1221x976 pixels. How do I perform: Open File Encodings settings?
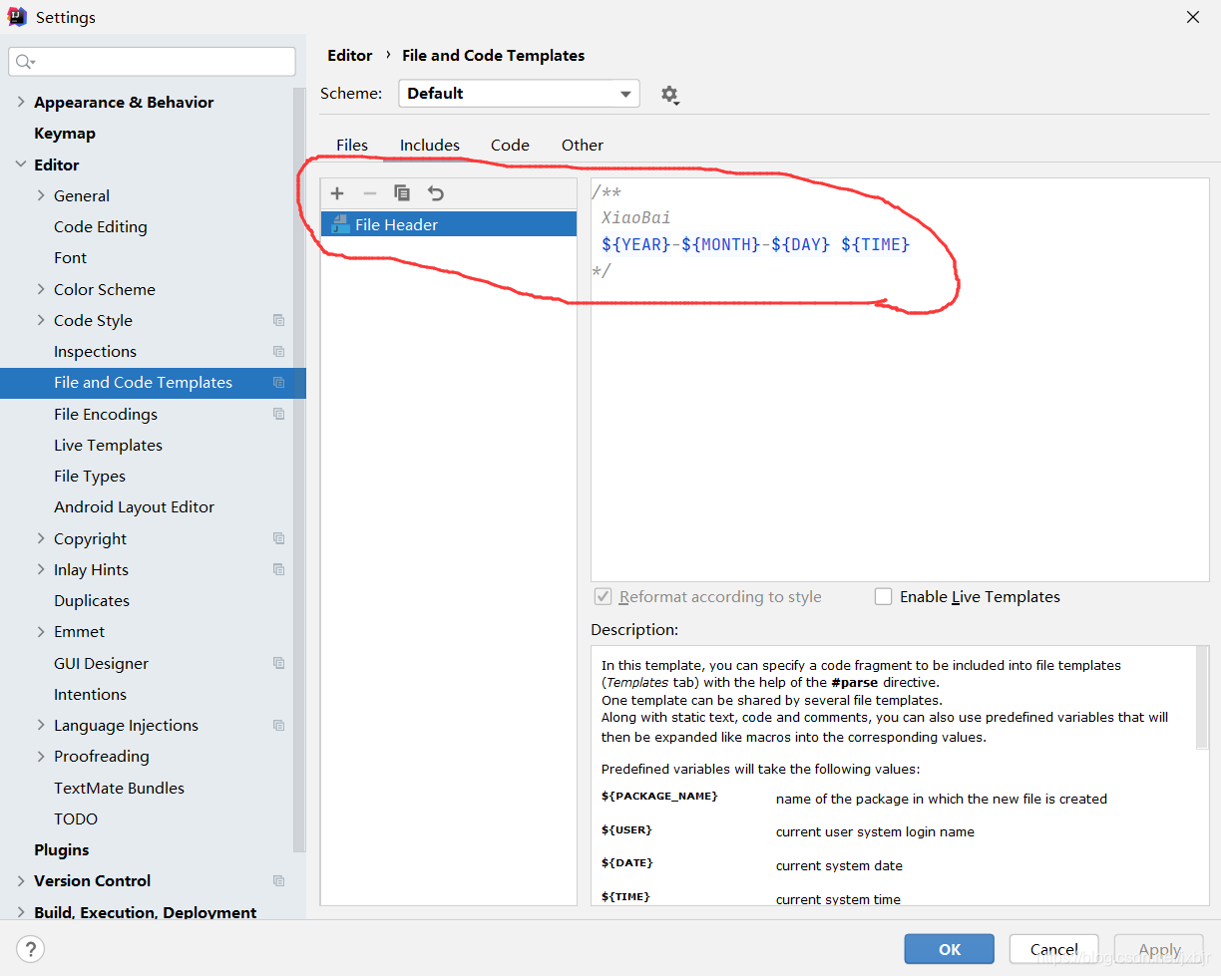(106, 414)
